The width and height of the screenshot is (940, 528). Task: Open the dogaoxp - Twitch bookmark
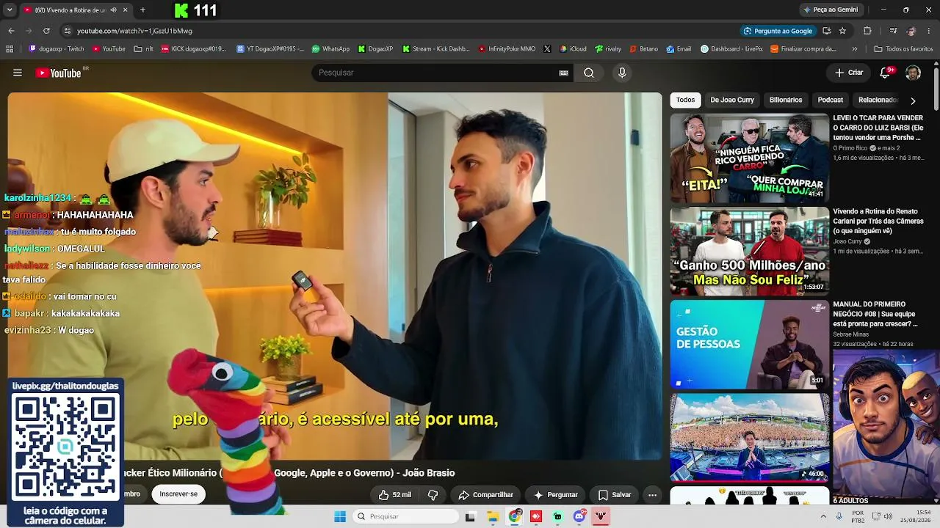[x=57, y=49]
